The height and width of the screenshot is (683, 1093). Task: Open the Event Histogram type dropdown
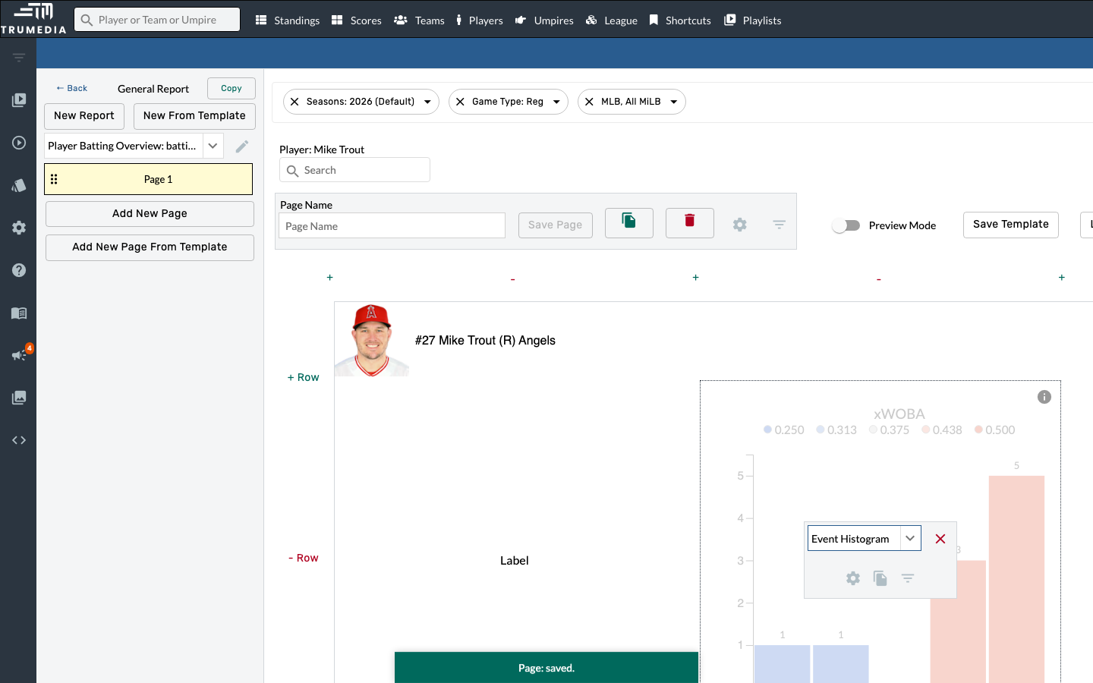click(x=910, y=539)
